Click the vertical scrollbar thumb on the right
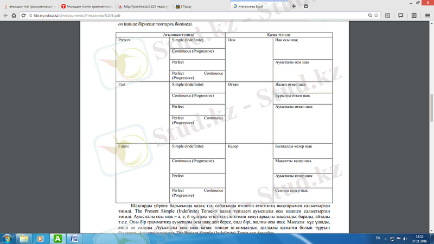Screen dimensions: 434x244 tap(431, 108)
